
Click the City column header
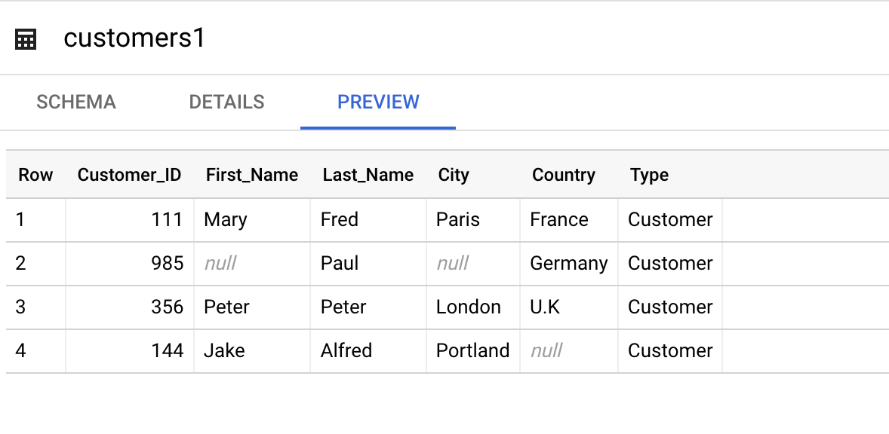tap(453, 175)
